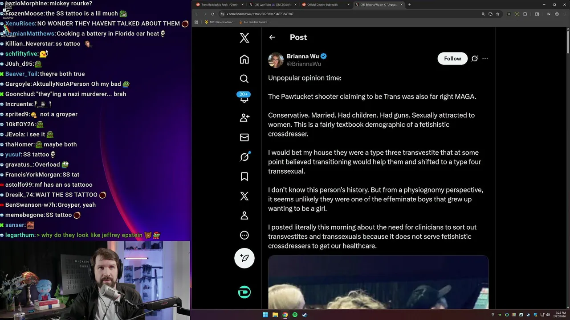The width and height of the screenshot is (570, 320).
Task: Click the address bar URL
Action: click(260, 14)
